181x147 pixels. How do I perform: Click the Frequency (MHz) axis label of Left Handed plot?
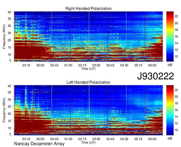4,110
